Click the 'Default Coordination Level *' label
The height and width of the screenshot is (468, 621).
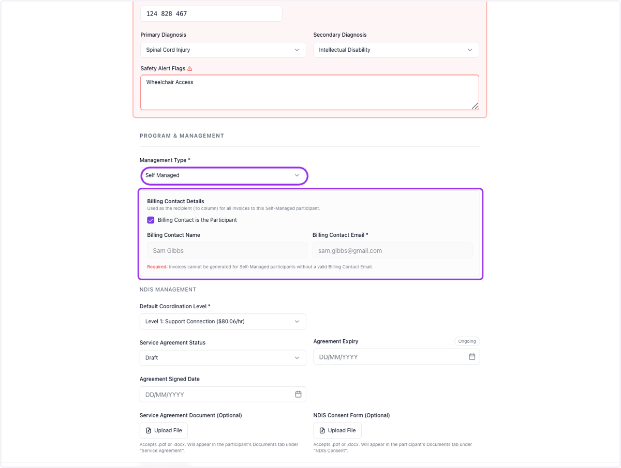pos(175,306)
